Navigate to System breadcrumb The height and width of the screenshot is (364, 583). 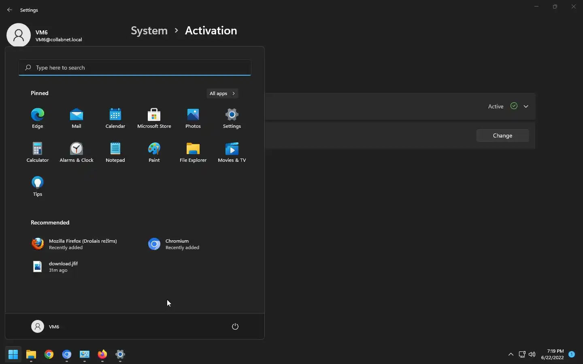click(149, 31)
